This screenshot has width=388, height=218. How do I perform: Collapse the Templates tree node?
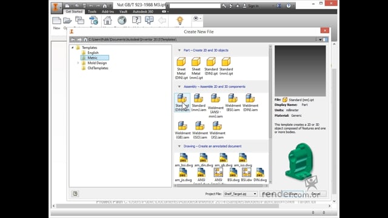[x=73, y=47]
